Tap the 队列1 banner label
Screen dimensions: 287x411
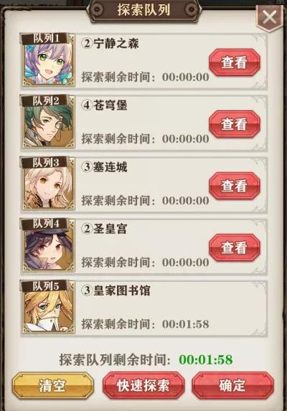pos(46,39)
